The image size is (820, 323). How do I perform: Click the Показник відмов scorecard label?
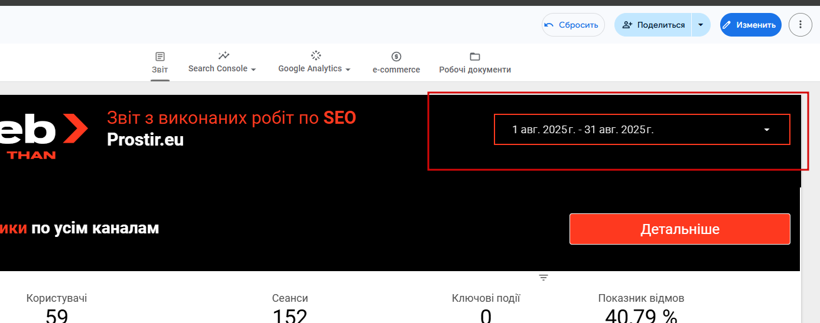[641, 298]
